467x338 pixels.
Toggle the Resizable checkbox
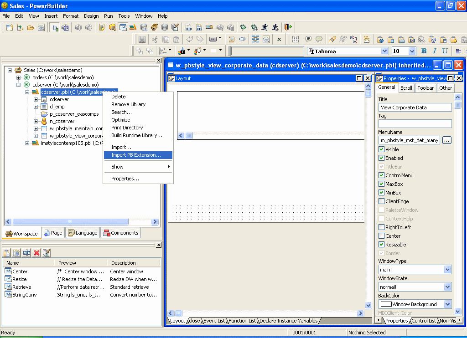[x=382, y=244]
